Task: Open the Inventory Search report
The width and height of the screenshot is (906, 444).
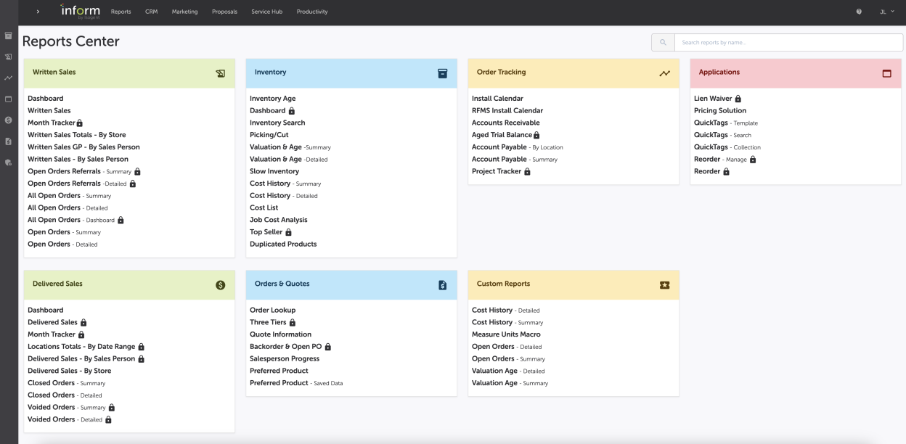Action: coord(277,123)
